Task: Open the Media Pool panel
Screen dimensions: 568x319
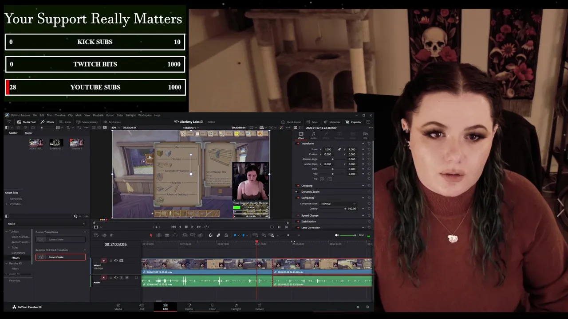Action: (x=26, y=122)
